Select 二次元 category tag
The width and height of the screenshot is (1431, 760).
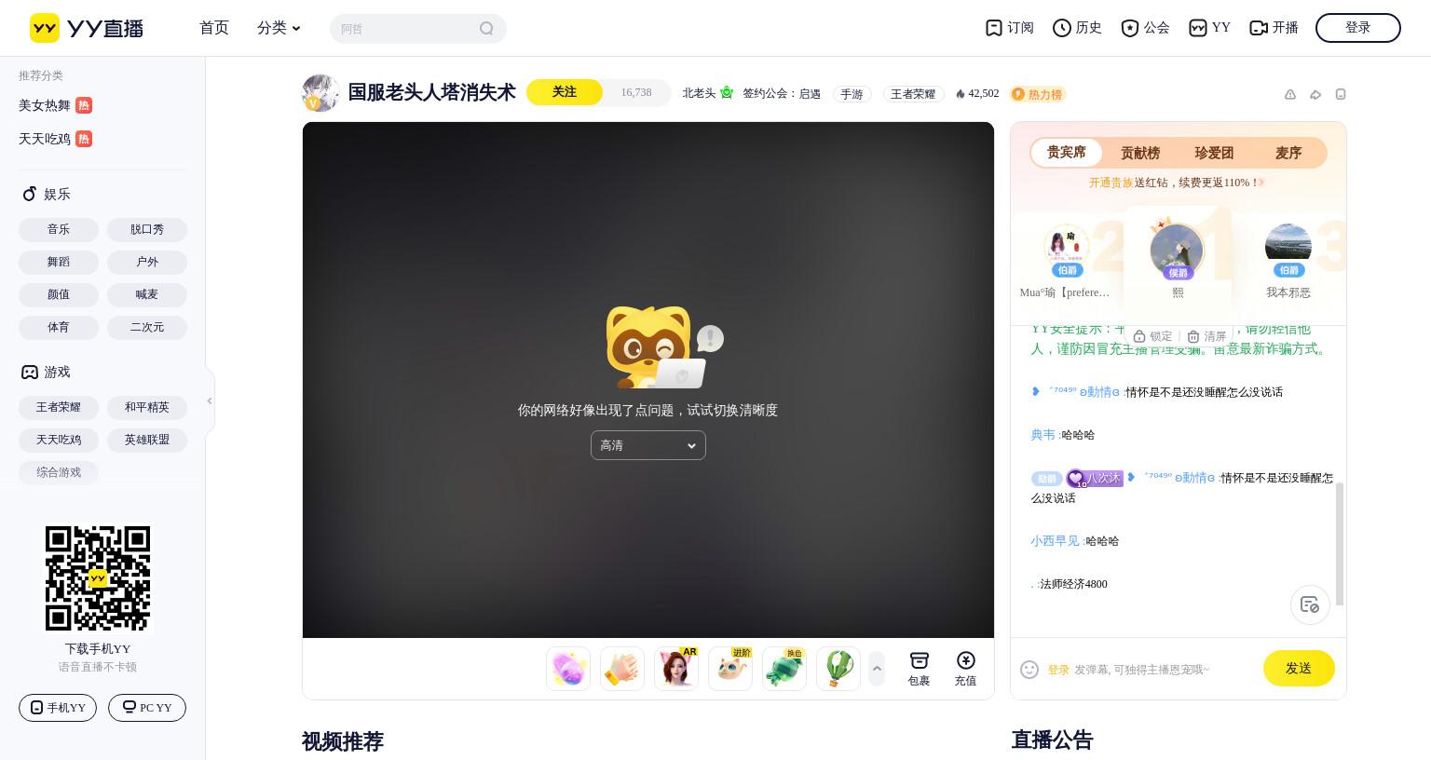(x=147, y=328)
